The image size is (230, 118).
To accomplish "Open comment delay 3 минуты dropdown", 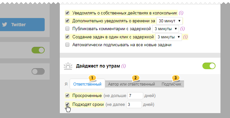I will [166, 29].
